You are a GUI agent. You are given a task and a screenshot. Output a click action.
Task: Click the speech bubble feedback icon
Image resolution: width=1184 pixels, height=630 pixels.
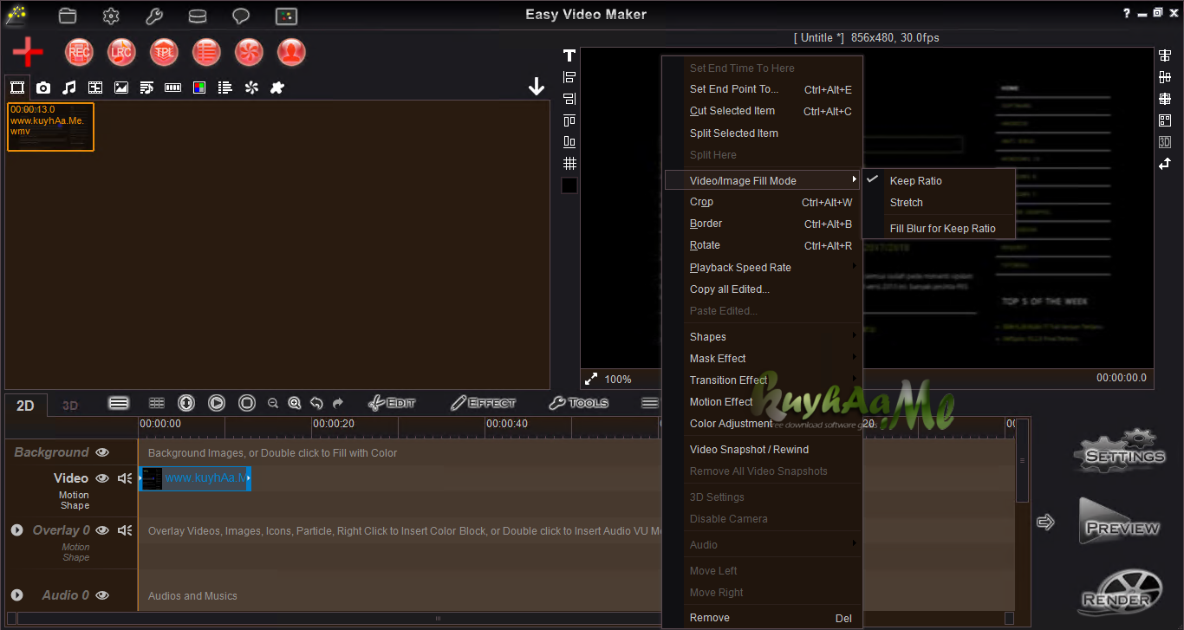[x=241, y=16]
